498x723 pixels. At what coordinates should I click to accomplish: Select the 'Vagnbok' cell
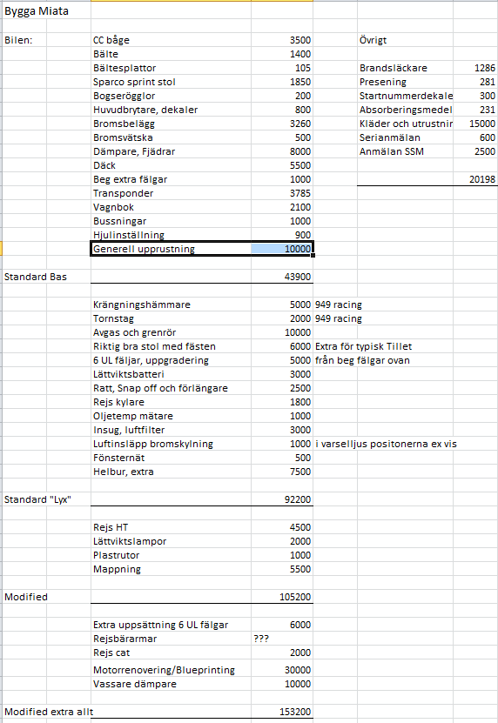[x=171, y=207]
